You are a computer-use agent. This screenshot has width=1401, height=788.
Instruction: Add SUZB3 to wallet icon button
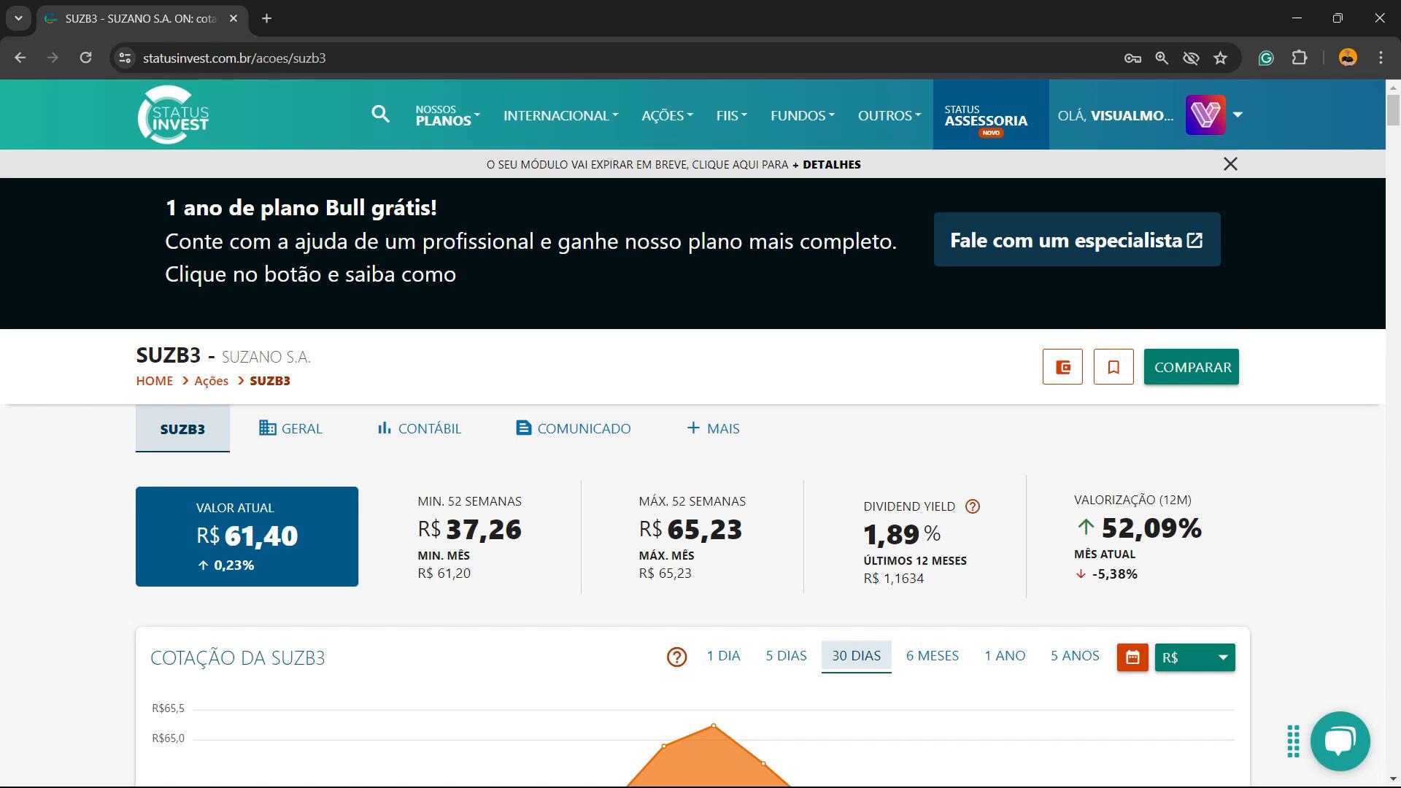click(1062, 367)
